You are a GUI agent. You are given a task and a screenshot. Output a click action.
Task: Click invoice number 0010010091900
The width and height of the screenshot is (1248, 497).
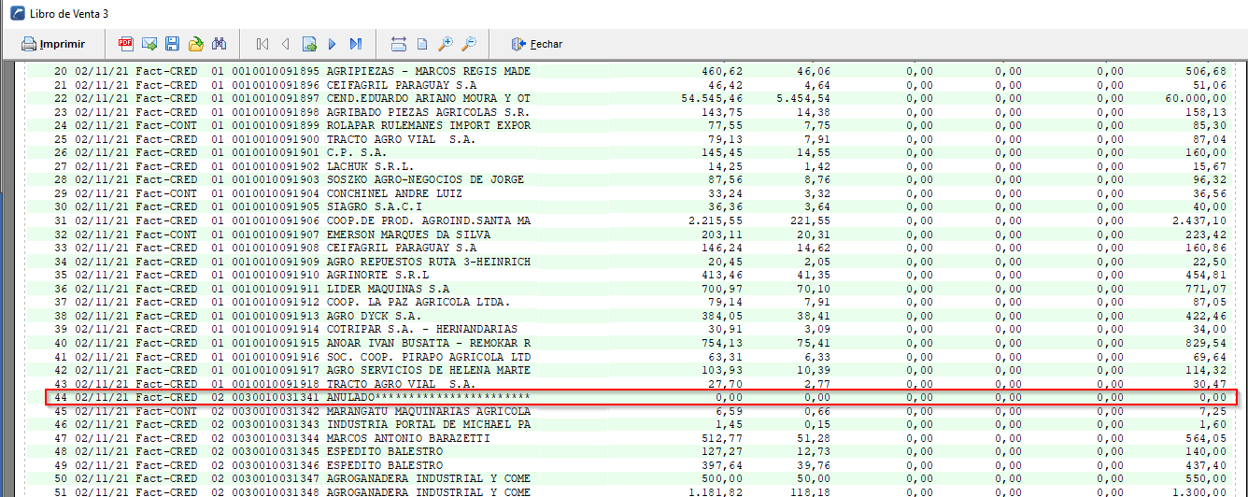click(276, 139)
